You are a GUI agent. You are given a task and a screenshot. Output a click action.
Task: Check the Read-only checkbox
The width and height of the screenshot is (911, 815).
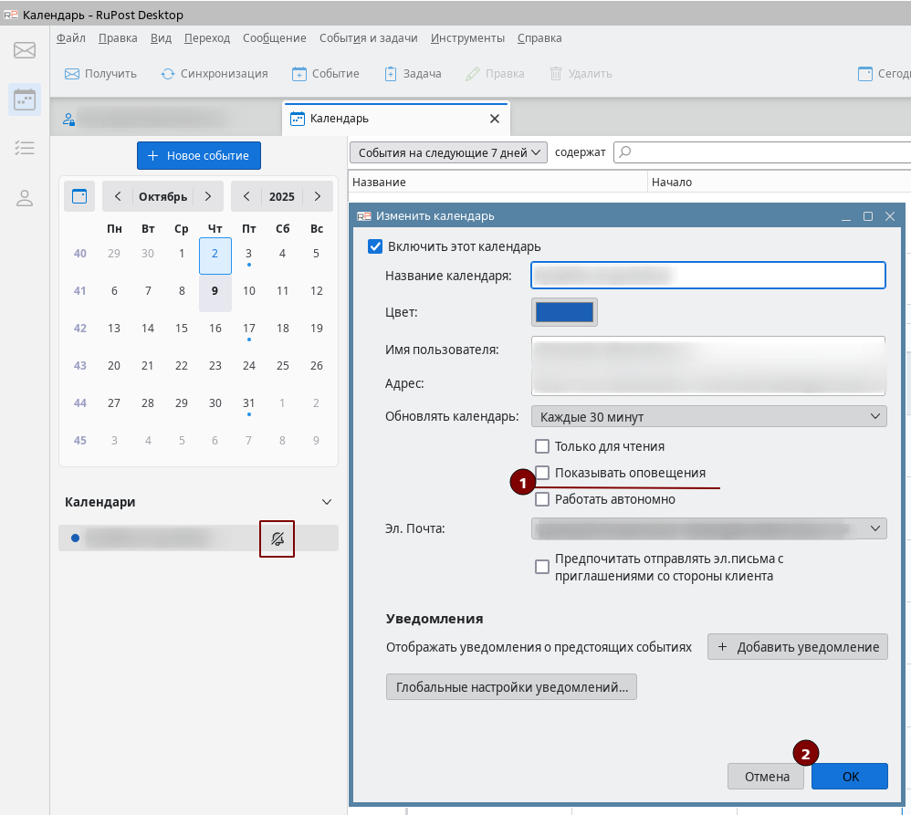[x=542, y=446]
